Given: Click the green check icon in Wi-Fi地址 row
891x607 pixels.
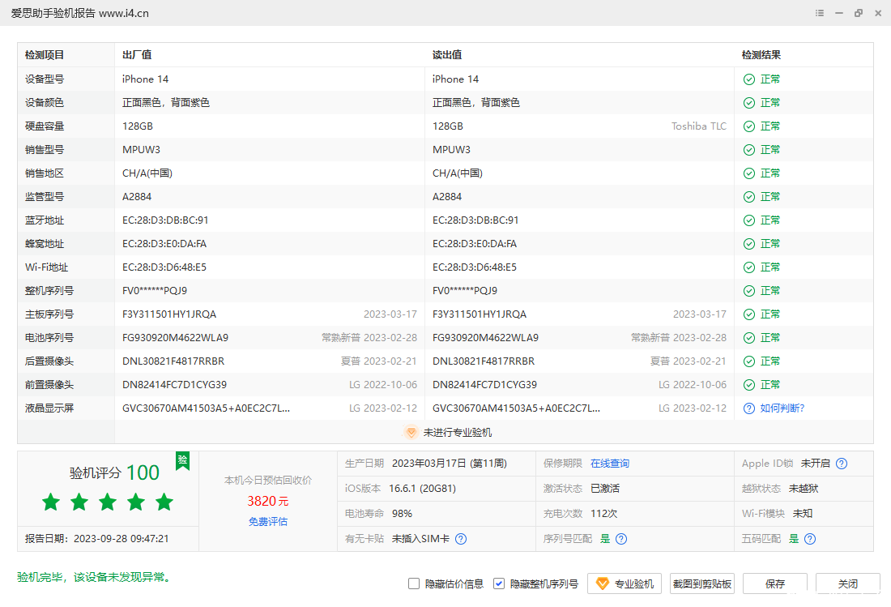Looking at the screenshot, I should (749, 267).
